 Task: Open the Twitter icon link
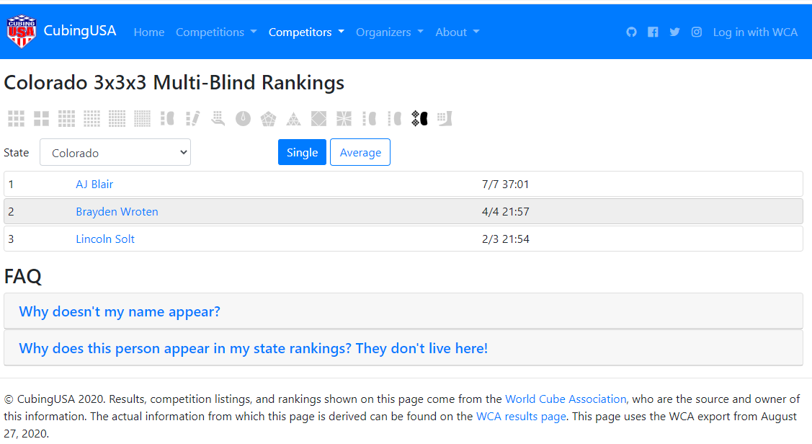[675, 32]
